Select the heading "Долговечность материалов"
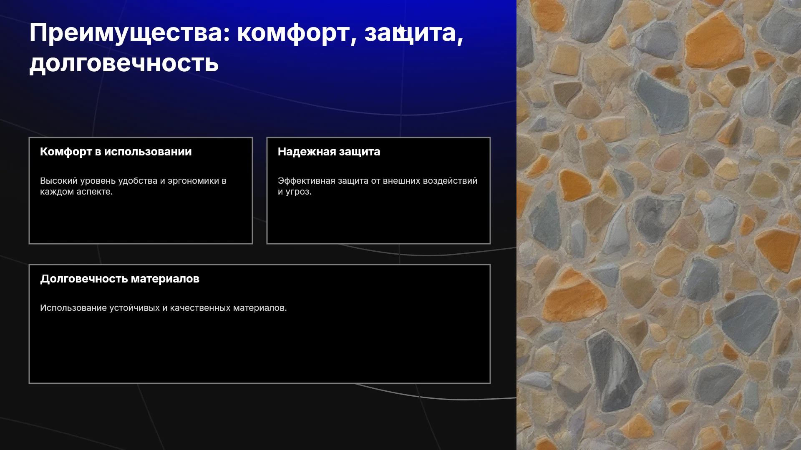This screenshot has height=450, width=801. 120,279
